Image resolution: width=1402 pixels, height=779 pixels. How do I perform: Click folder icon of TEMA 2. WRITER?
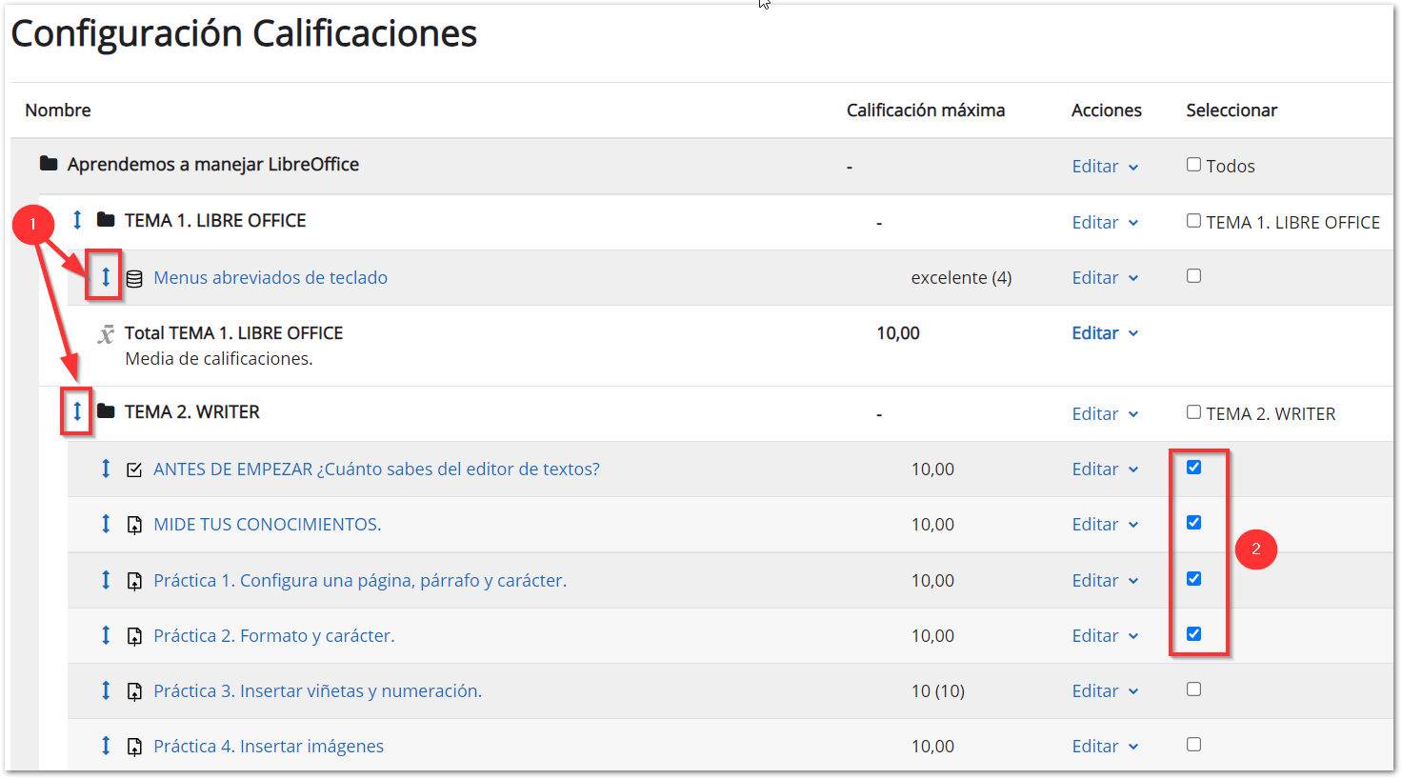click(x=106, y=411)
